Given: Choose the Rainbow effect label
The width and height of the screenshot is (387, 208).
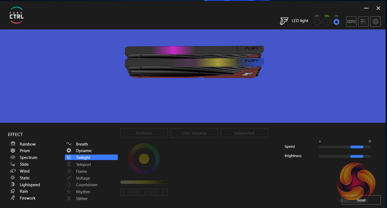Looking at the screenshot, I should pos(28,144).
